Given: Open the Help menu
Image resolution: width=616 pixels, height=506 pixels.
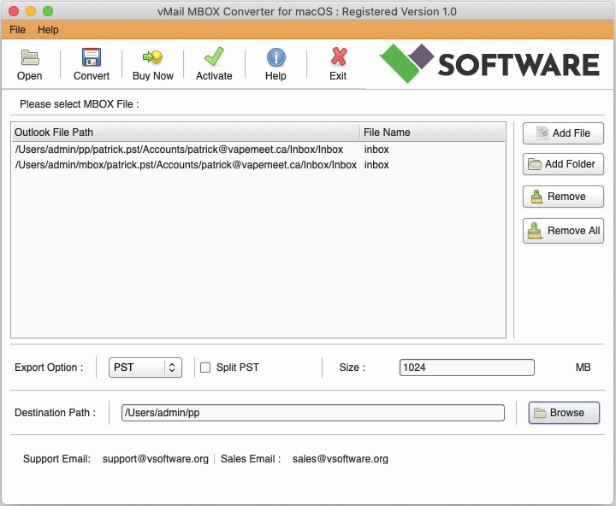Looking at the screenshot, I should pyautogui.click(x=48, y=30).
